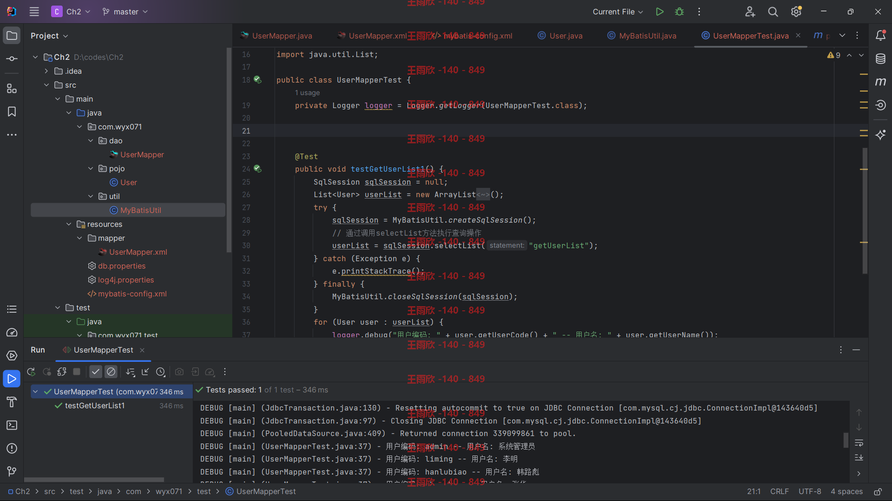Viewport: 892px width, 501px height.
Task: Toggle read-only lock in status bar
Action: (878, 491)
